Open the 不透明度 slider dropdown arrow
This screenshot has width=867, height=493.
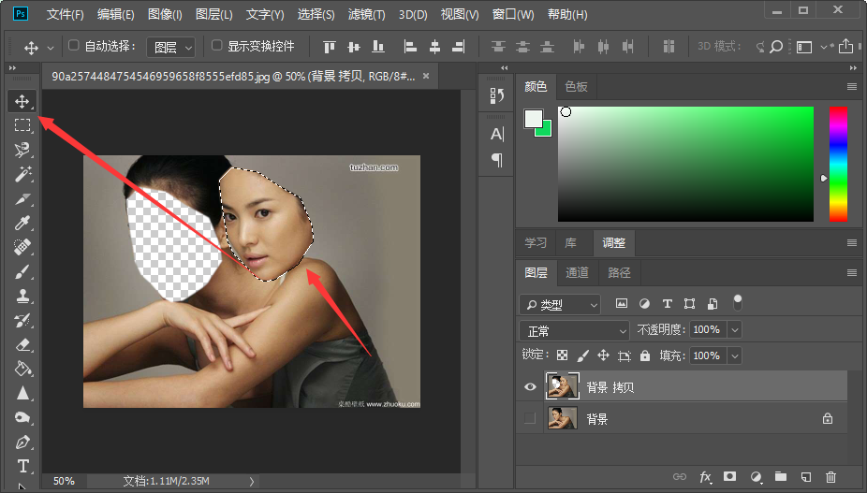(735, 330)
